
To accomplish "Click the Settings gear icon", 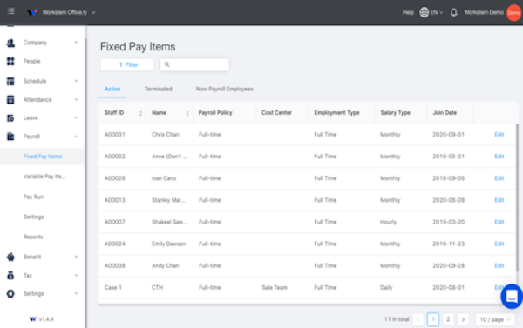I will coord(10,294).
